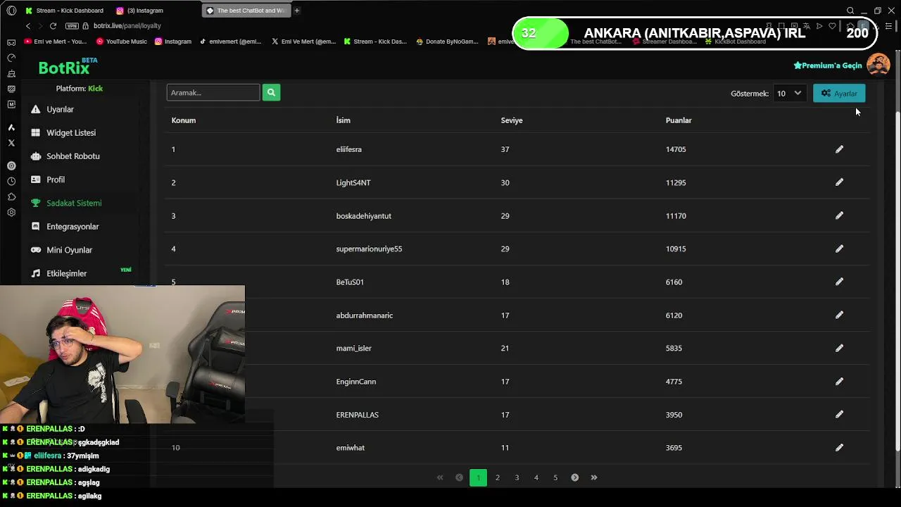The width and height of the screenshot is (901, 507).
Task: Select Sadakat Sistemi in the sidebar
Action: coord(73,203)
